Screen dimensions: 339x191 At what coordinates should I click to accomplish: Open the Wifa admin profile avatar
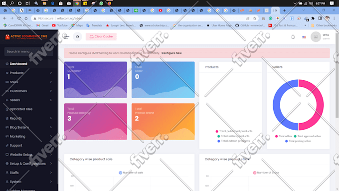[x=316, y=37]
